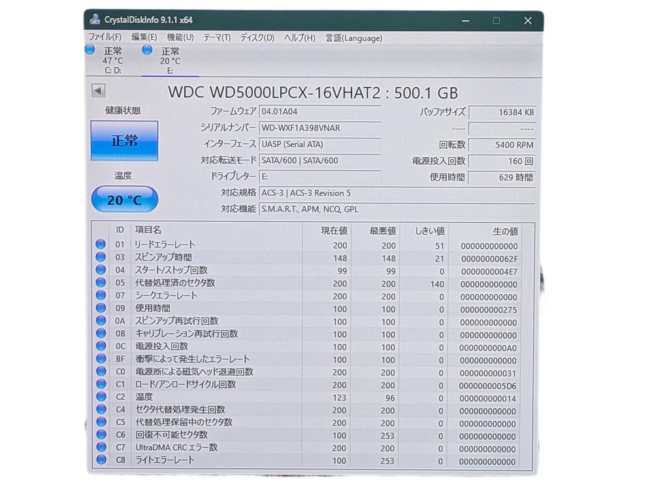This screenshot has width=669, height=501.
Task: Click the 正常 health status button
Action: pos(124,141)
